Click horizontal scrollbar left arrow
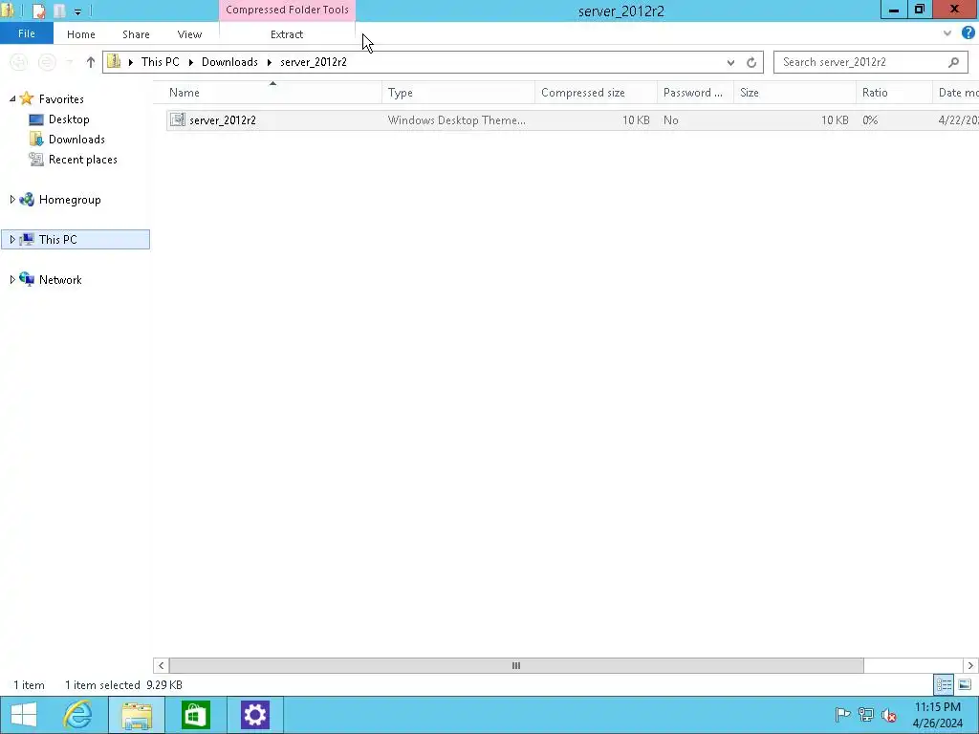Image resolution: width=979 pixels, height=734 pixels. [161, 665]
